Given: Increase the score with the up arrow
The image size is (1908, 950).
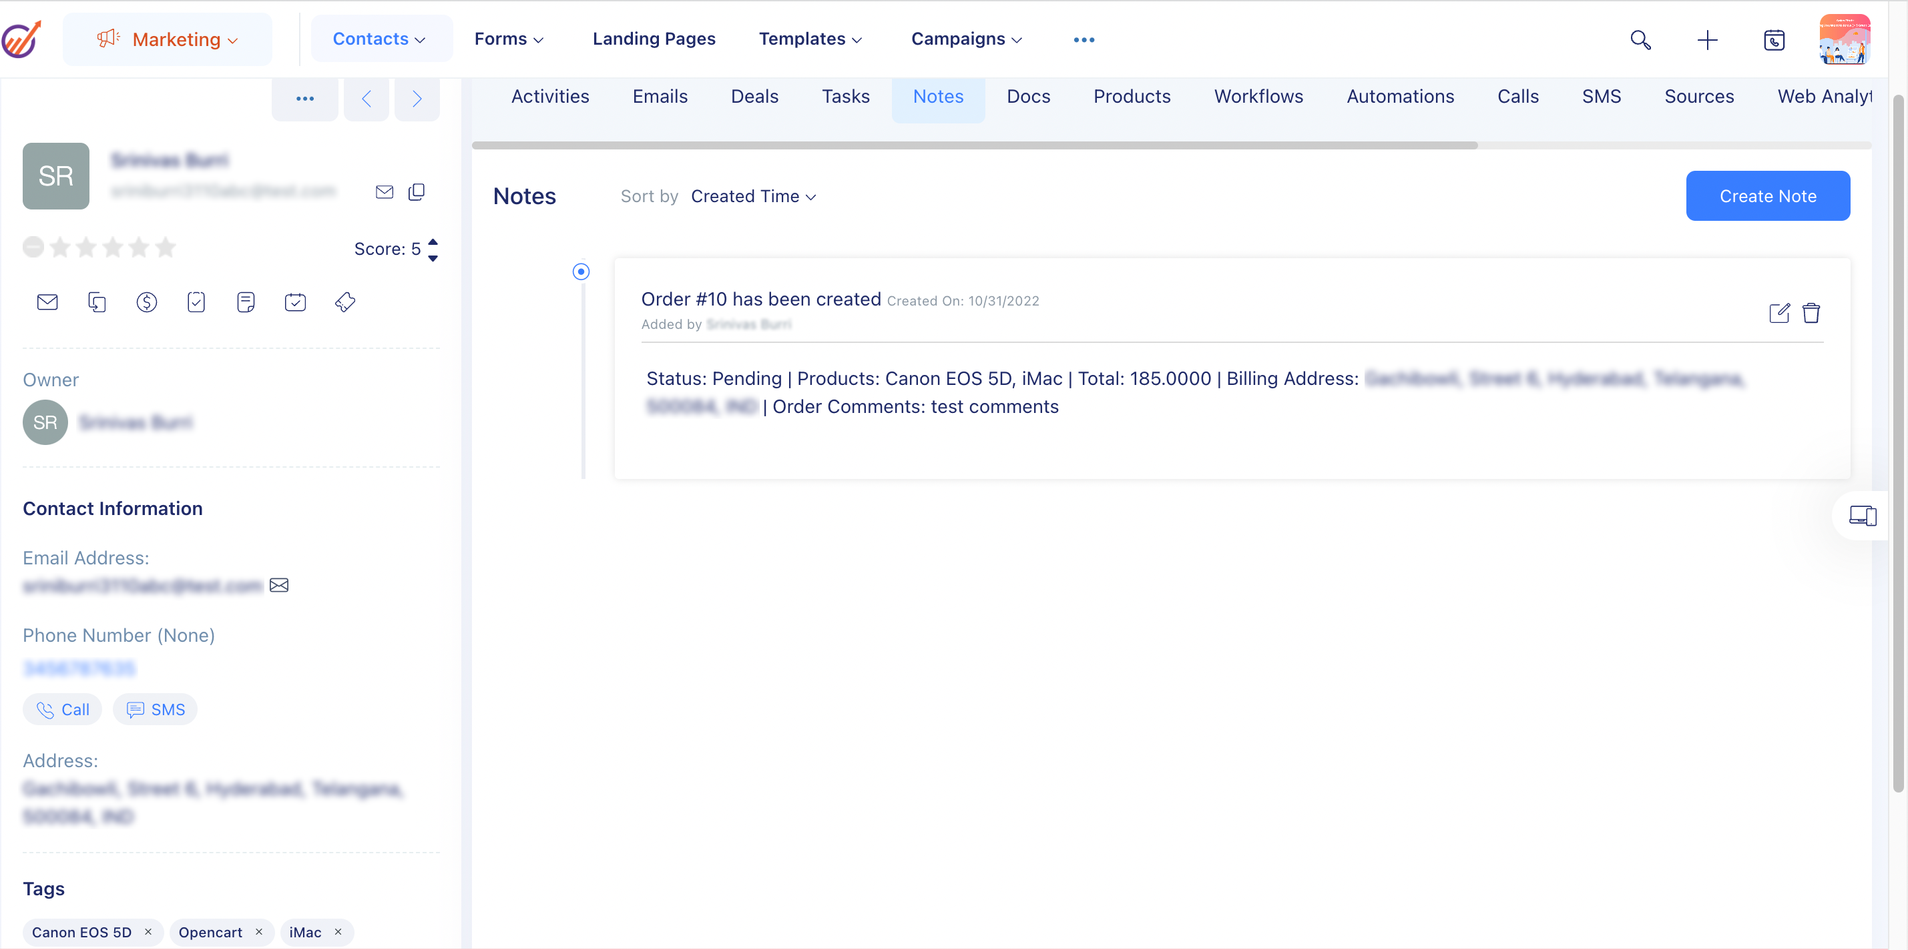Looking at the screenshot, I should tap(433, 242).
